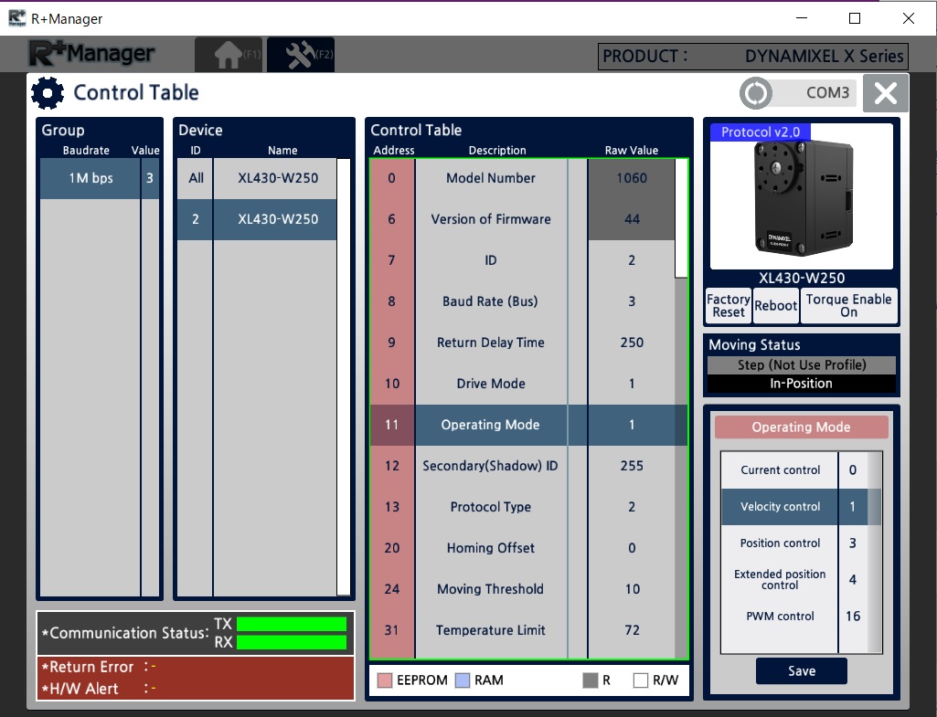Click the TX communication status bar

pyautogui.click(x=292, y=624)
